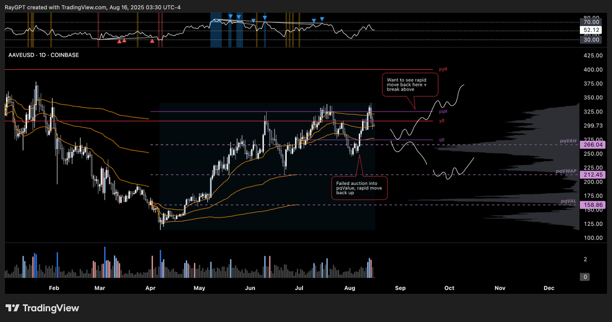The width and height of the screenshot is (612, 322).
Task: Click the May label on time axis
Action: click(x=199, y=288)
